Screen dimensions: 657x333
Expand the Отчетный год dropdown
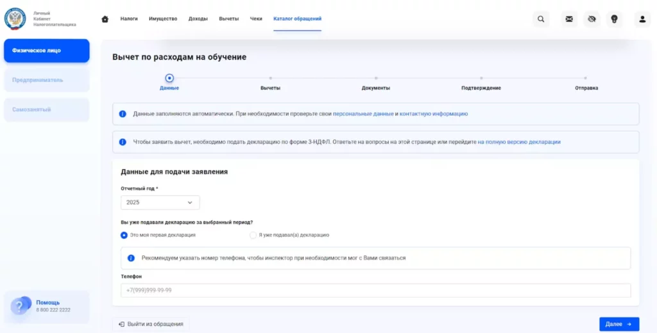click(x=160, y=202)
